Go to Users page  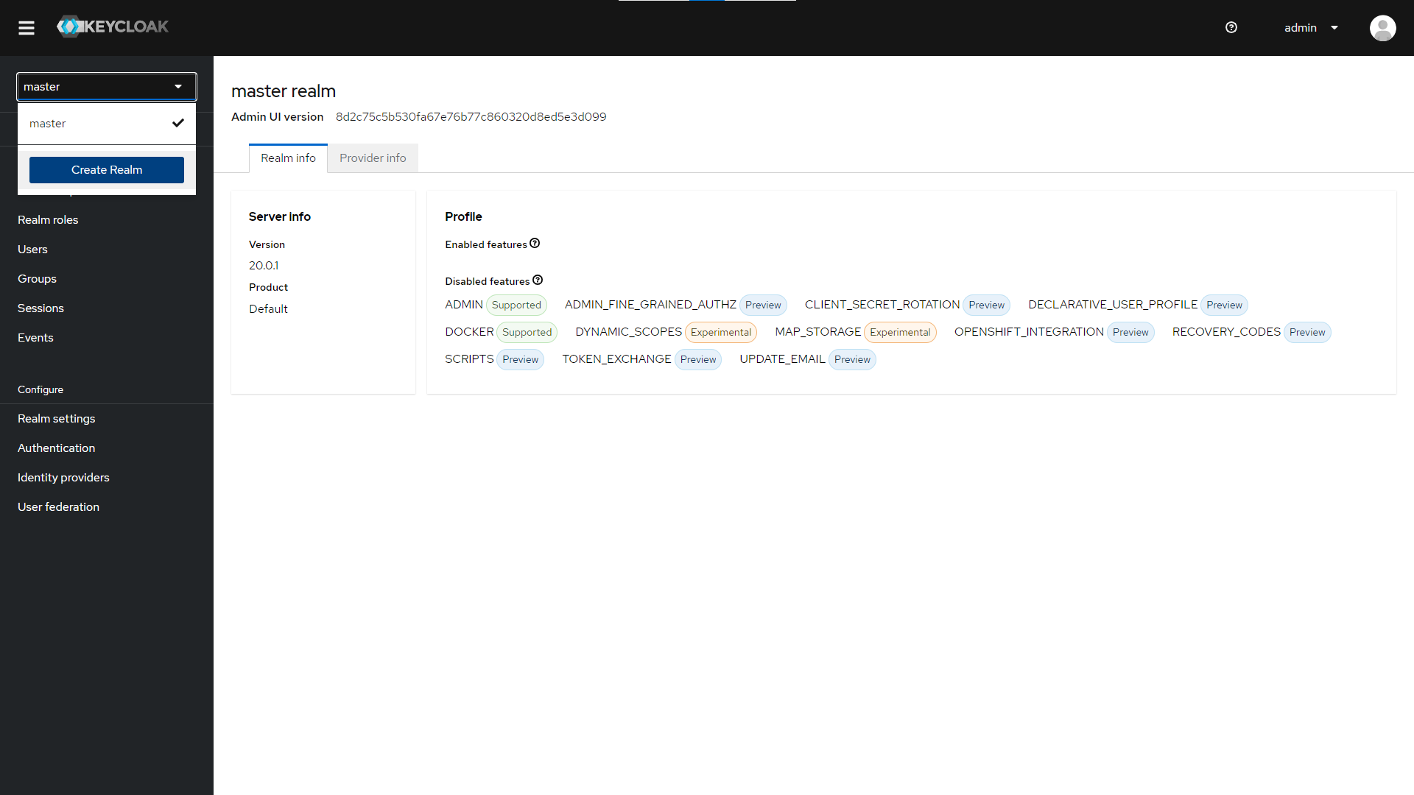click(x=32, y=250)
